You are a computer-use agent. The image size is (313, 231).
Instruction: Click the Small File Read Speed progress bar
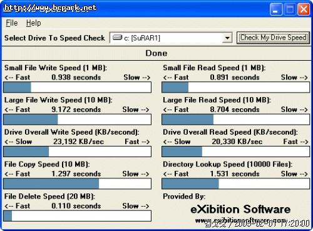(235, 87)
